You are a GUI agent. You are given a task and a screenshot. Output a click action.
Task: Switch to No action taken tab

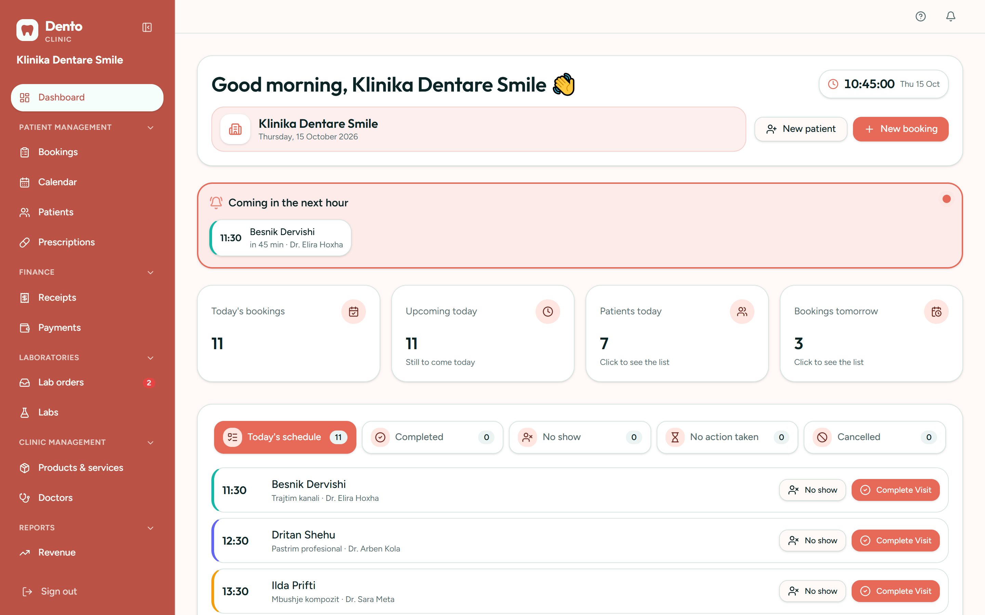727,437
